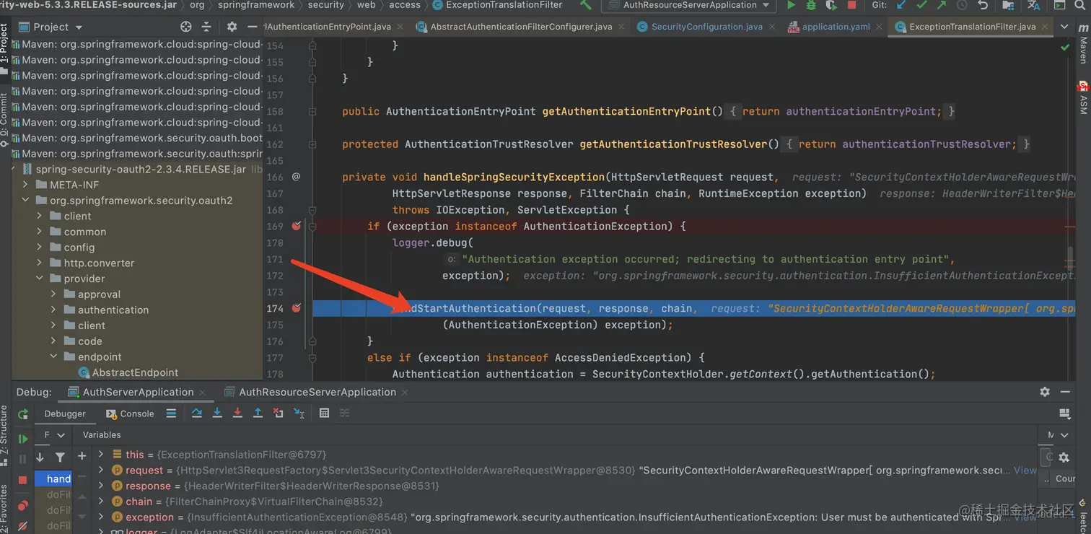Expand the approval folder
Screen dimensions: 1091x534
(53, 294)
